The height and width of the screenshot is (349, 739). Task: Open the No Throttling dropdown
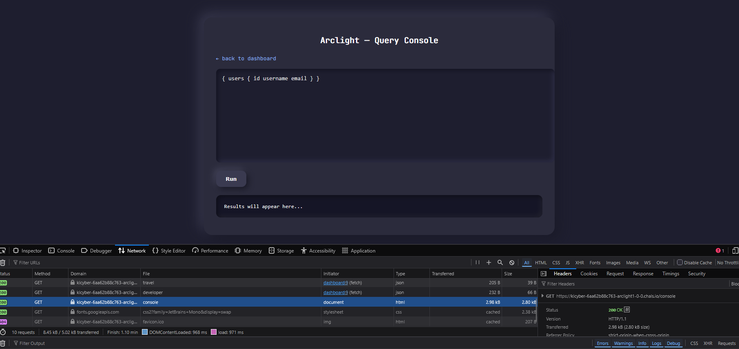(x=728, y=263)
